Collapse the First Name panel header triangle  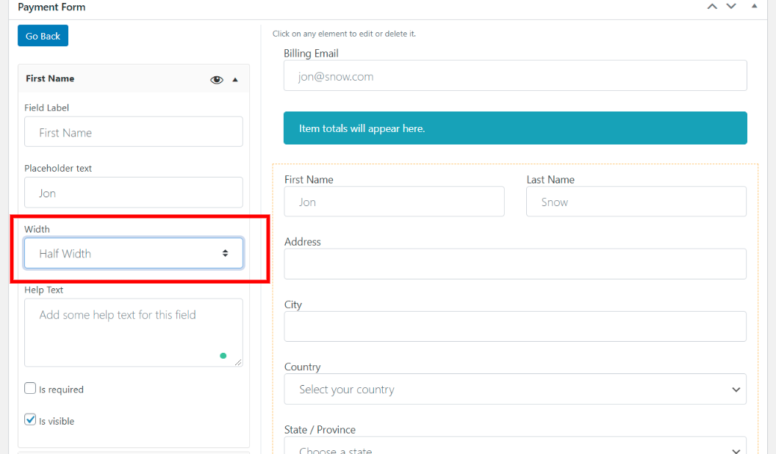click(235, 78)
